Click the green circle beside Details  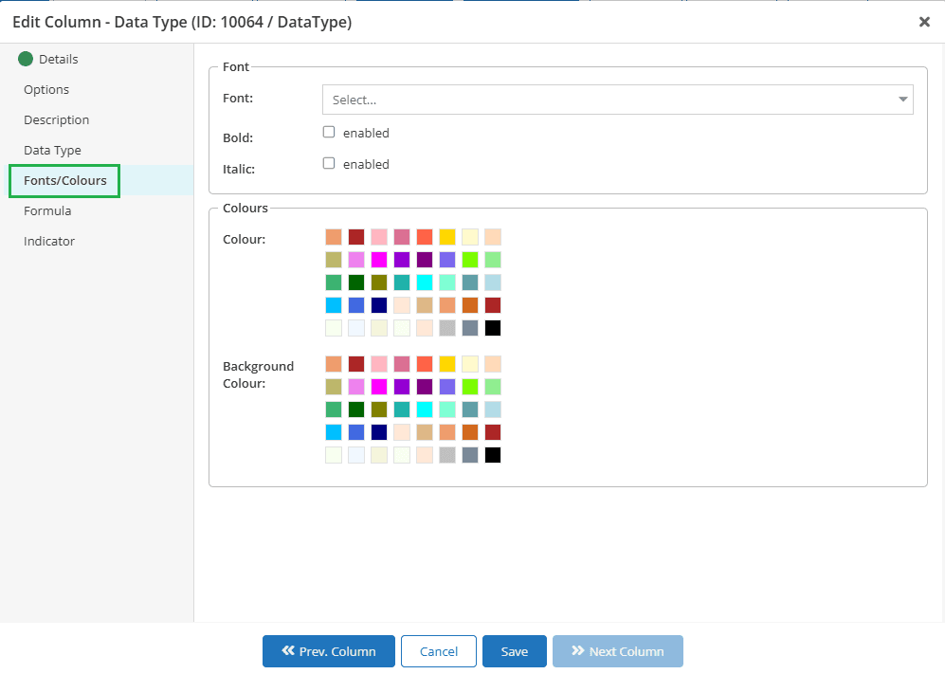coord(26,59)
